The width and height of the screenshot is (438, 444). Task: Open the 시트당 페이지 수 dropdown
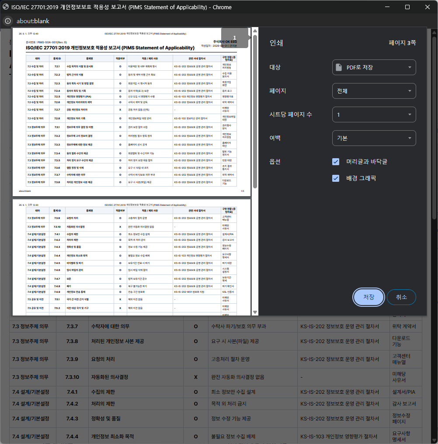(374, 114)
